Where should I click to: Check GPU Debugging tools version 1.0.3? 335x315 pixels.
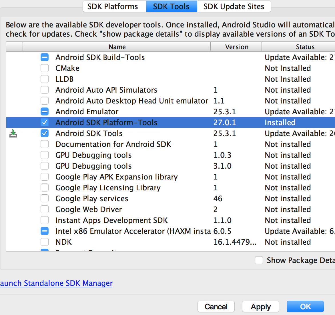[x=45, y=155]
